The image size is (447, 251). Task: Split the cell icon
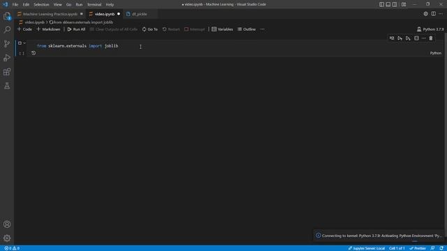tap(416, 38)
